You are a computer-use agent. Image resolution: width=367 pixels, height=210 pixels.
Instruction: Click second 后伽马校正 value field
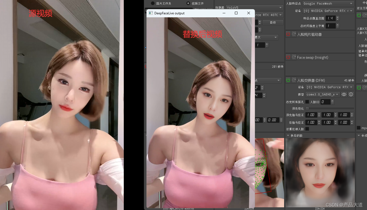pyautogui.click(x=327, y=122)
